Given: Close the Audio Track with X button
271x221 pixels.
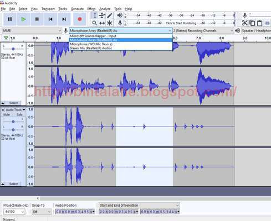Looking at the screenshot, I should [3, 110].
